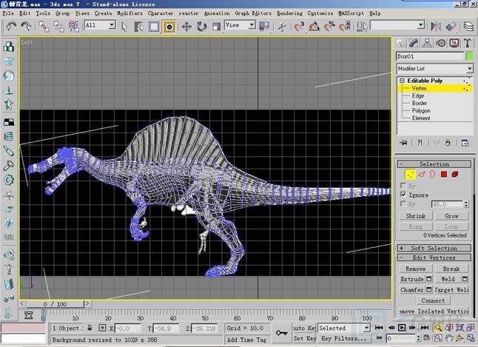Enable the By Angle checkbox
Viewport: 478px width, 347px height.
pyautogui.click(x=403, y=203)
